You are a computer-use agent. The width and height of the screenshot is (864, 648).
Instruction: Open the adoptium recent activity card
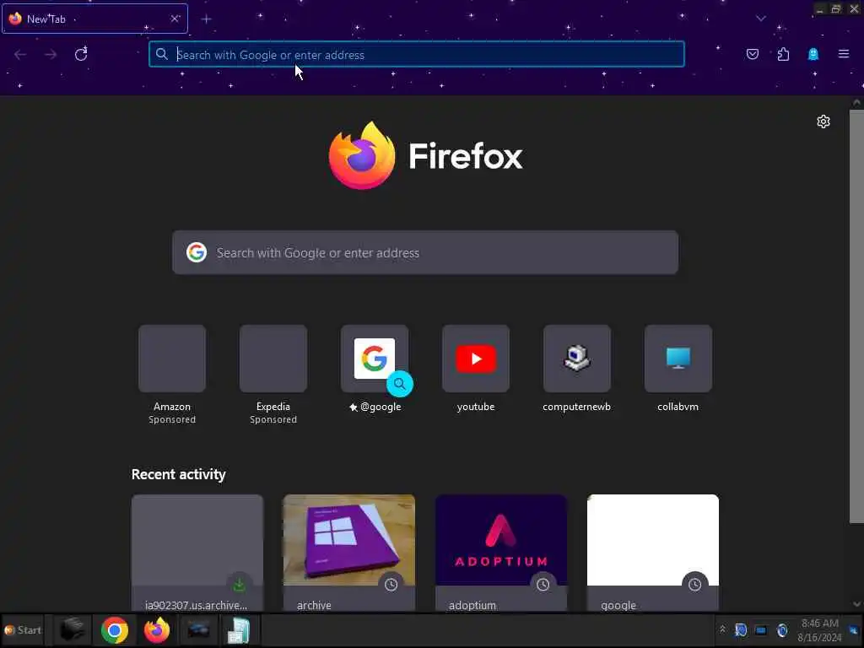click(x=501, y=553)
